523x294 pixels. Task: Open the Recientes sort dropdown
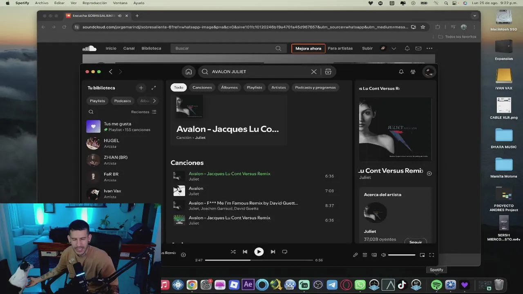click(143, 112)
